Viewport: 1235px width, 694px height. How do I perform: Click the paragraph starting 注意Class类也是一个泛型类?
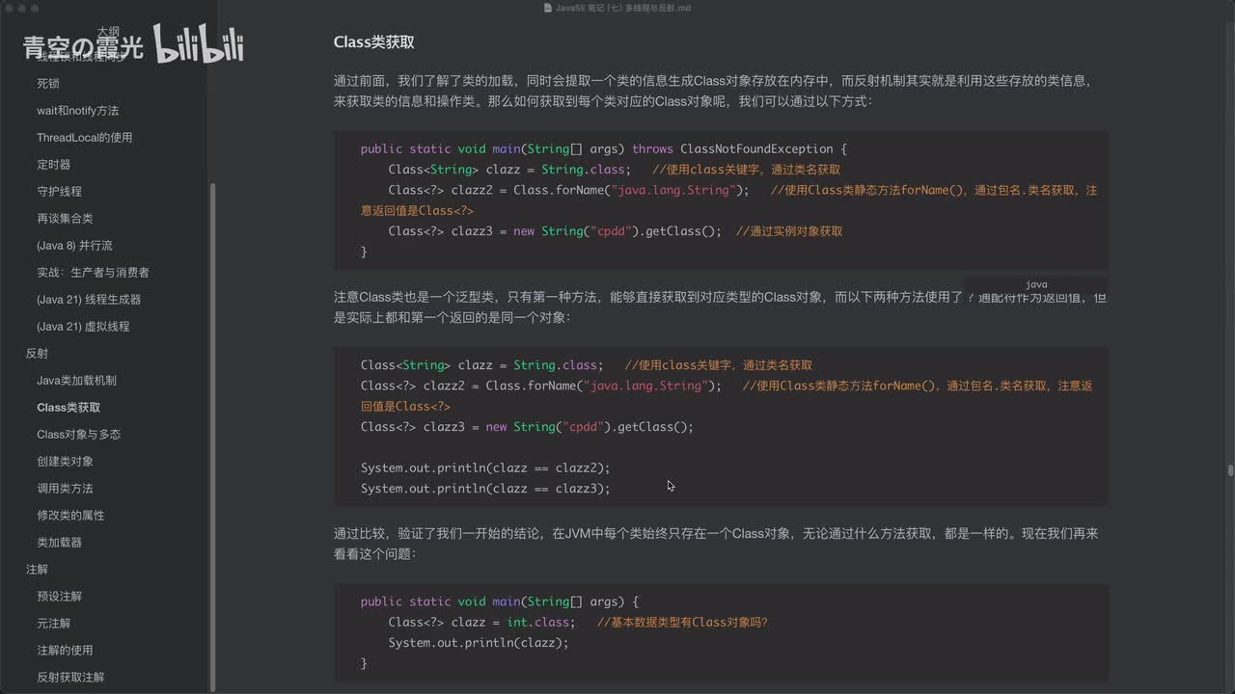pyautogui.click(x=720, y=307)
